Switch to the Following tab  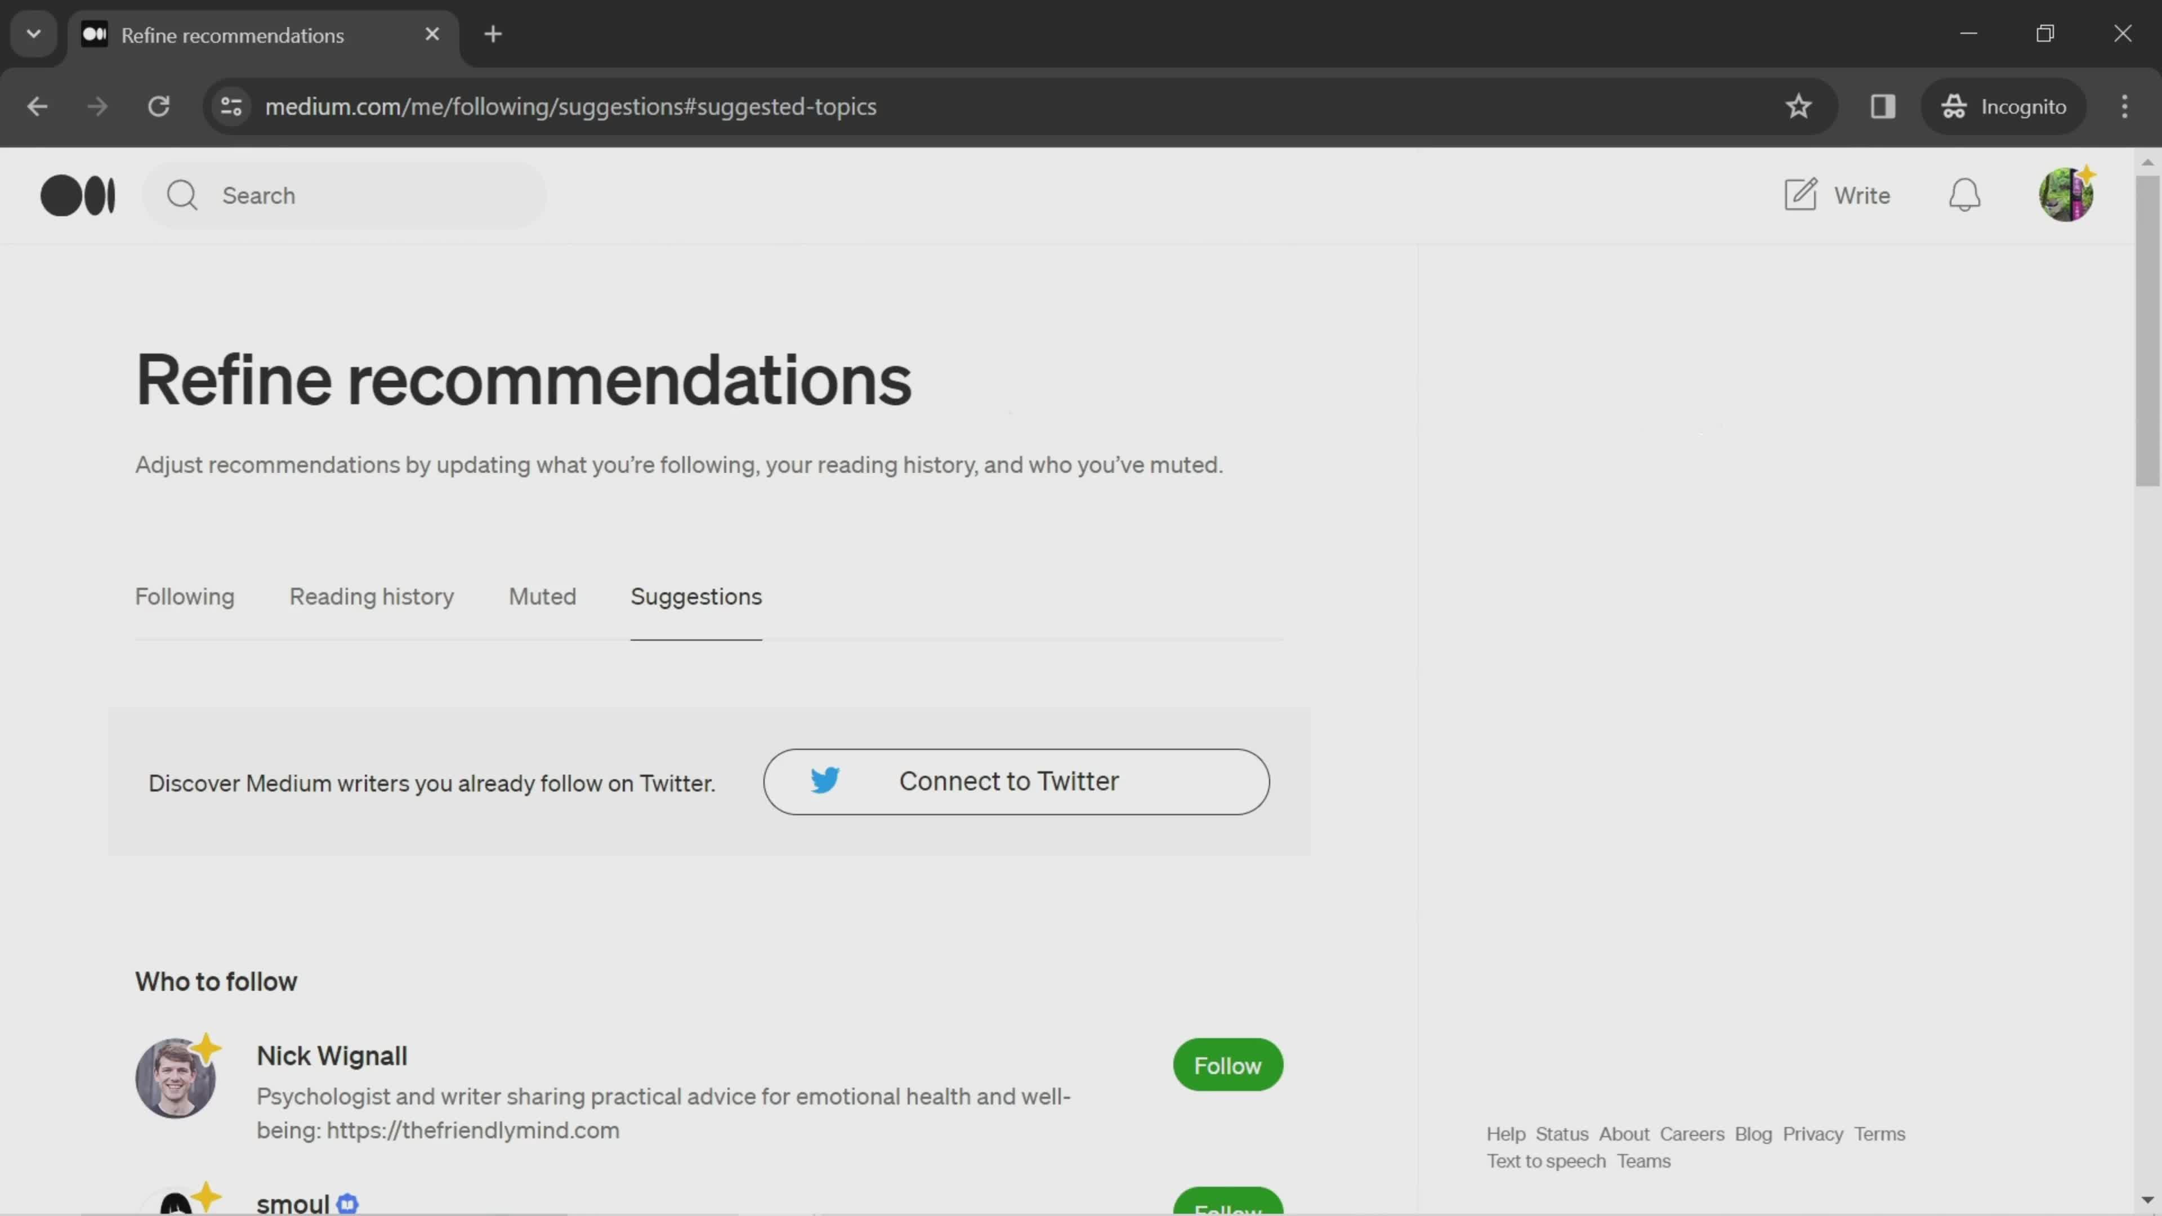(x=184, y=596)
